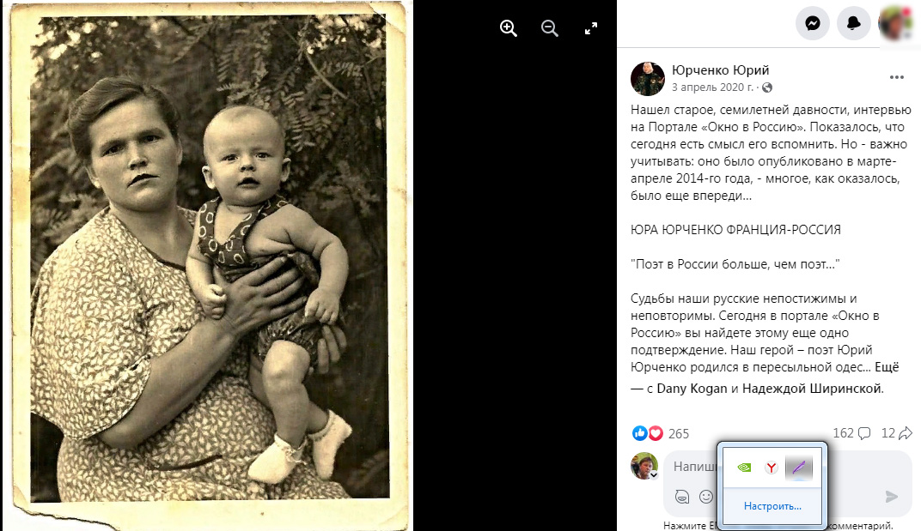The width and height of the screenshot is (921, 531).
Task: Open post options three-dot menu
Action: tap(896, 77)
